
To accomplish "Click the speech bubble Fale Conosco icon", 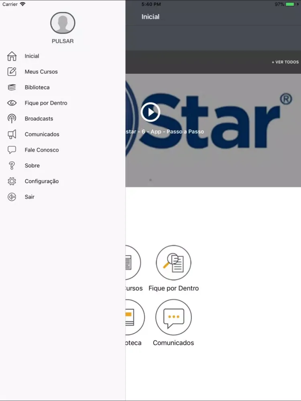I will [x=12, y=150].
